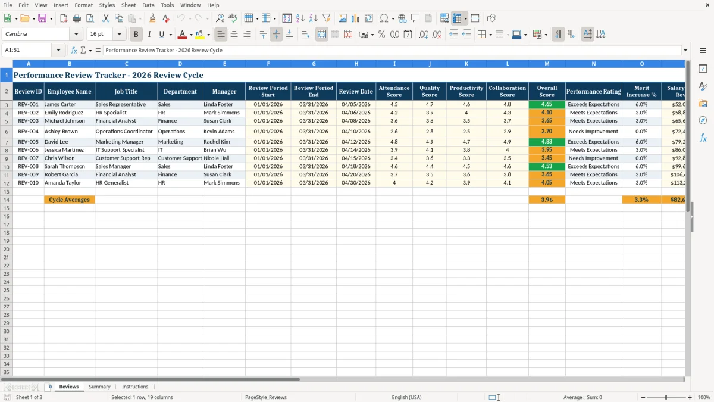This screenshot has width=714, height=402.
Task: Open the Data menu
Action: 148,5
